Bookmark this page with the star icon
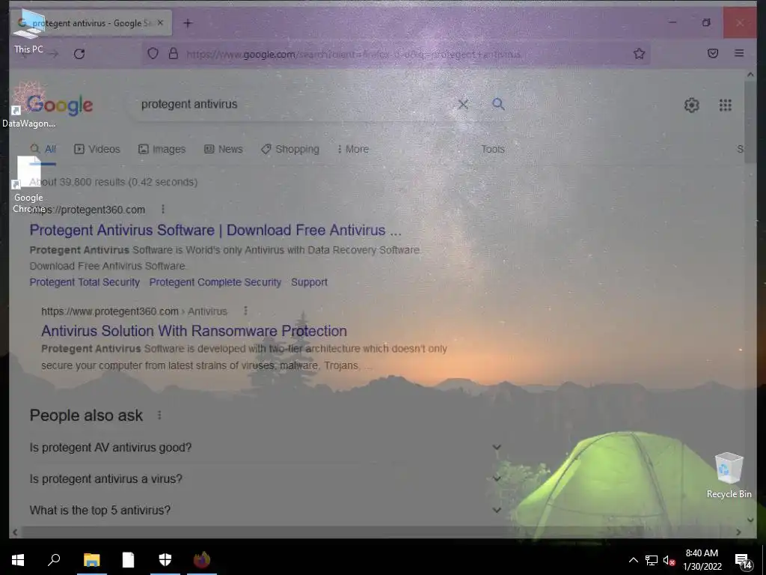Screen dimensions: 766x575 [639, 54]
